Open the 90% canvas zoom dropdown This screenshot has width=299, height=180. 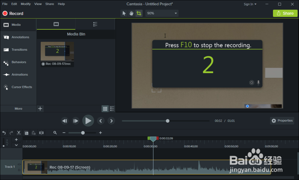(162, 13)
